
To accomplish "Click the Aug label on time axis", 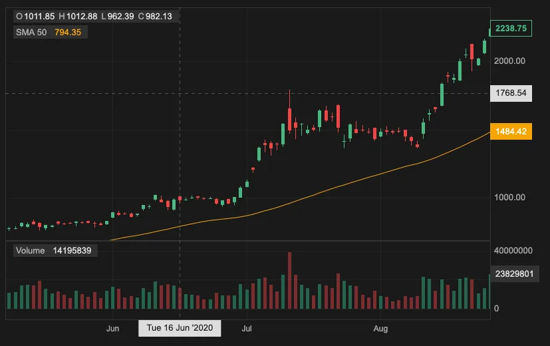I will [380, 329].
